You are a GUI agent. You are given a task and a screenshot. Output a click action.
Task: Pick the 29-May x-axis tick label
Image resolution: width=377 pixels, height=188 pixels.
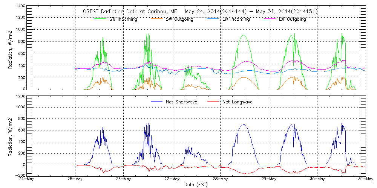pos(269,179)
